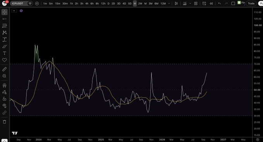This screenshot has width=263, height=142.
Task: Open the layout setup square icon
Action: pos(233,3)
